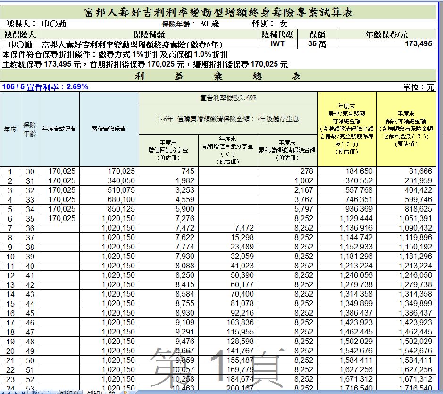Screen dimensions: 443x394
Task: Select the cell with value 818,625
Action: [406, 209]
